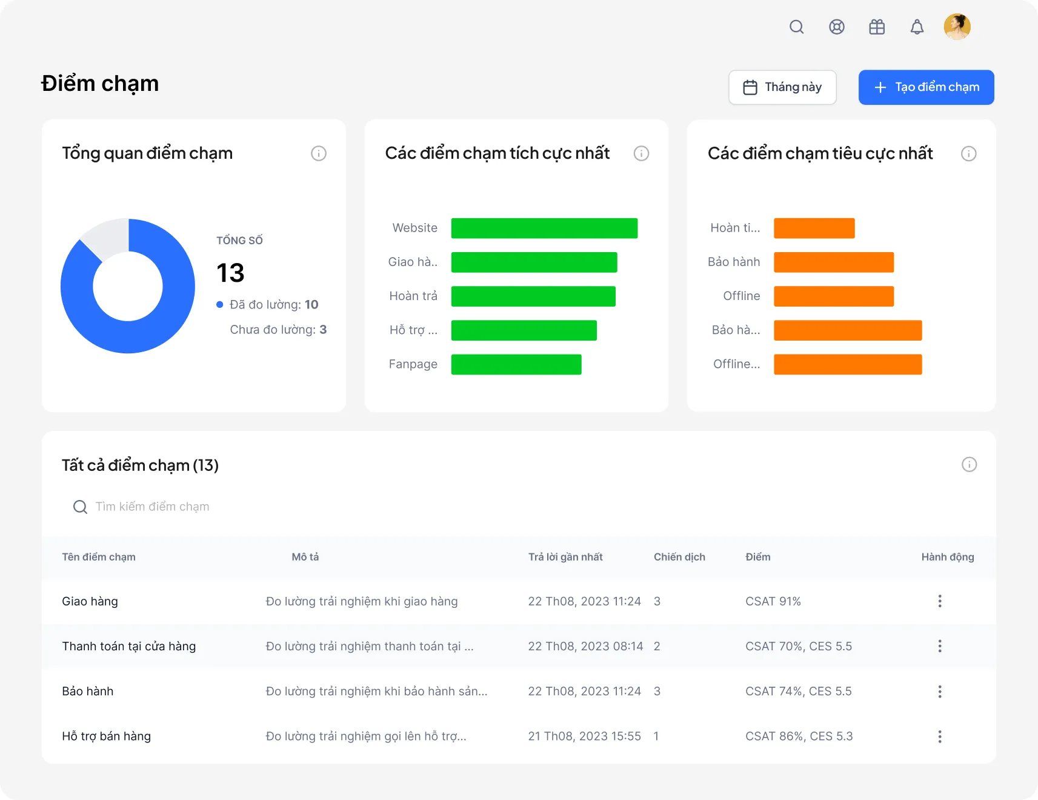Click the 'Tạo điểm chạm' button
This screenshot has height=800, width=1038.
(x=926, y=87)
